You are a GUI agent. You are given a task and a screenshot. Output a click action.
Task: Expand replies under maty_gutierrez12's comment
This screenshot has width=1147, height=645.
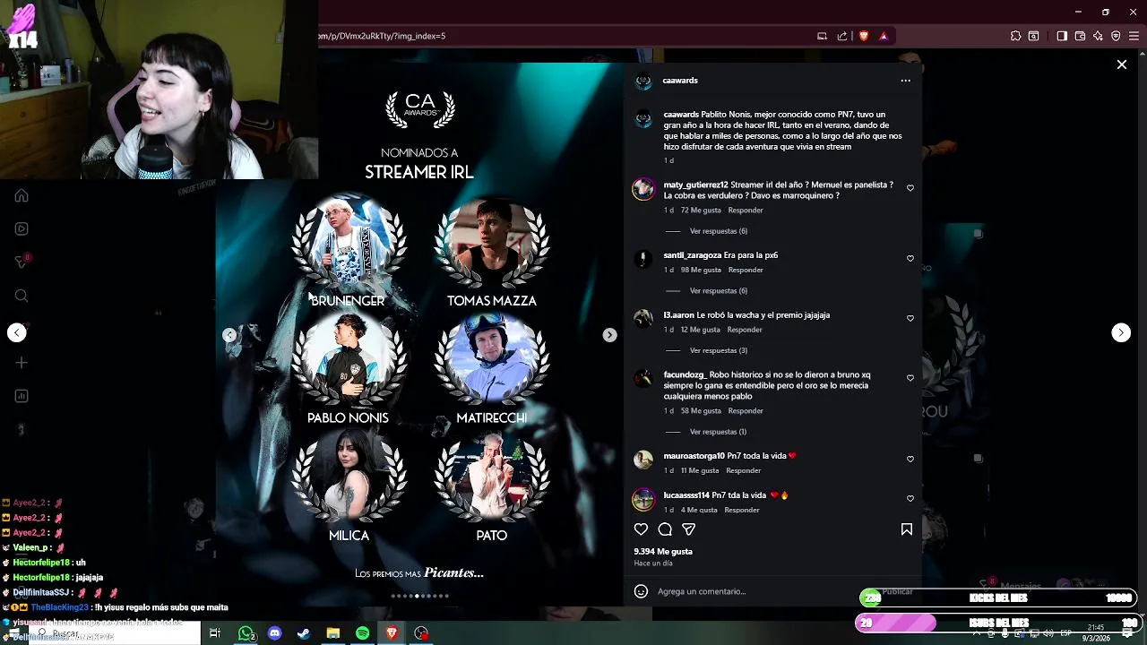(718, 231)
